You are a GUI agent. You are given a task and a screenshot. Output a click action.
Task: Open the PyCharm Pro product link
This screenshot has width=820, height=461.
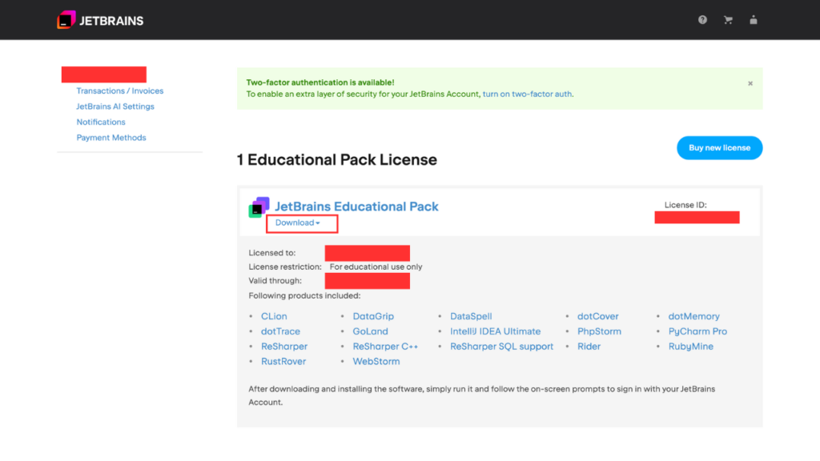(697, 331)
